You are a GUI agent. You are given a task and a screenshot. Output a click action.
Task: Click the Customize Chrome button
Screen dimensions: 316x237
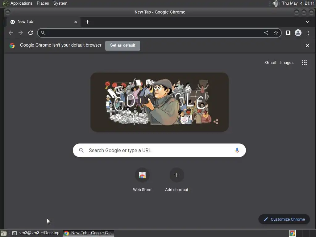[284, 219]
